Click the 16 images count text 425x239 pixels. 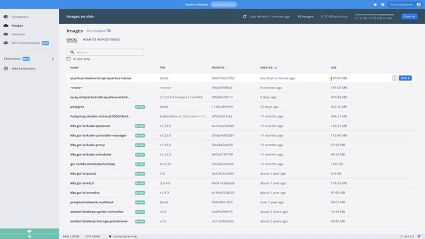[x=305, y=17]
